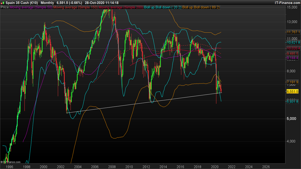Click the Boll down ( 89 2) legend entry
This screenshot has width=301, height=169.
point(207,8)
